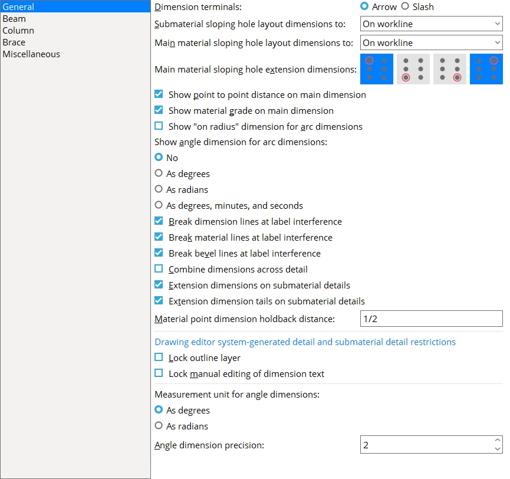
Task: Click Drawing editor detail restrictions heading
Action: click(305, 342)
